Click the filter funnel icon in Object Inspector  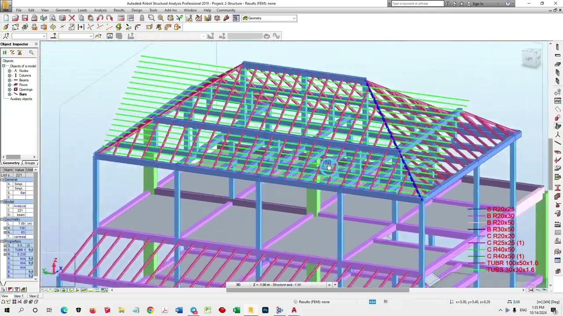[x=12, y=53]
